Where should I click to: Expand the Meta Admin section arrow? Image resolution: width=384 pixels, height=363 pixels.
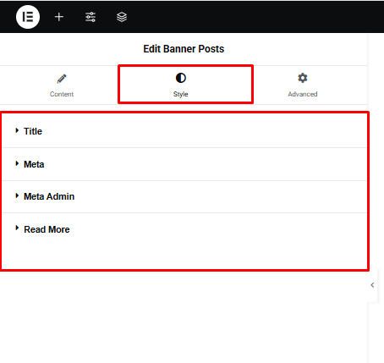click(17, 195)
